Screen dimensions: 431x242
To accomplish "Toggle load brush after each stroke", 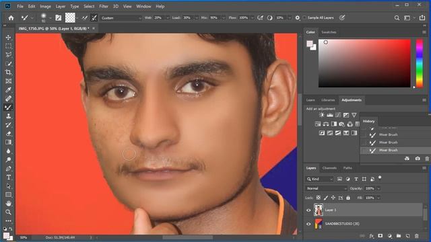I will click(85, 18).
